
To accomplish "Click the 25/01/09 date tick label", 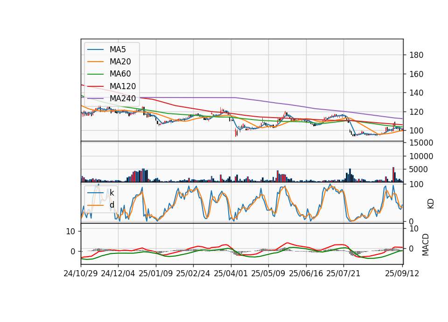I will 156,274.
